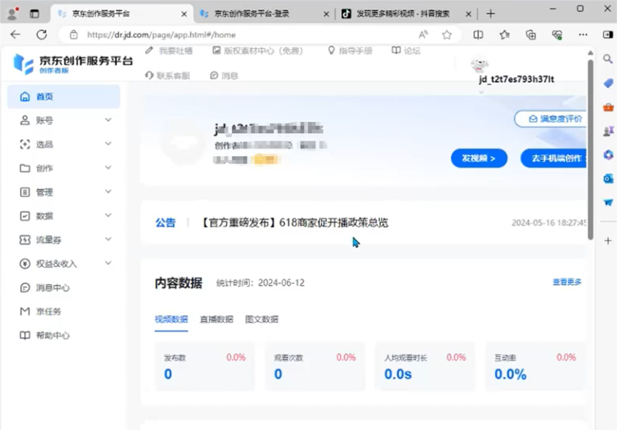The image size is (617, 430).
Task: Click the Edge sidebar tools briefcase icon
Action: (x=608, y=107)
